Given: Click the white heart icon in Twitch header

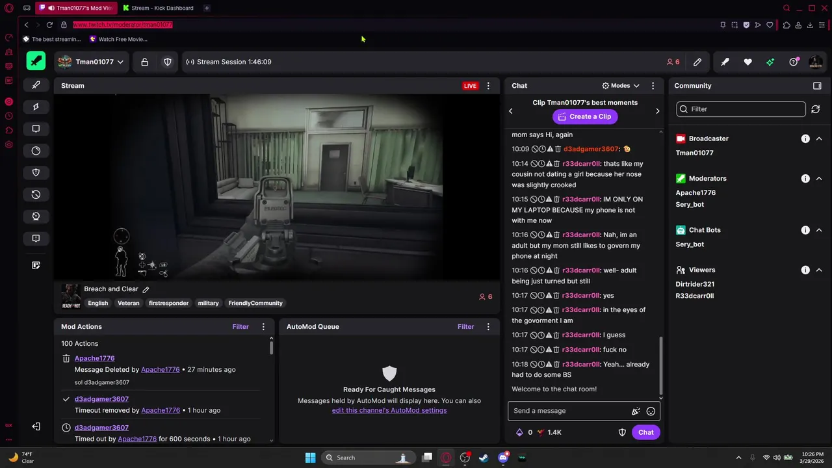Looking at the screenshot, I should [x=747, y=62].
